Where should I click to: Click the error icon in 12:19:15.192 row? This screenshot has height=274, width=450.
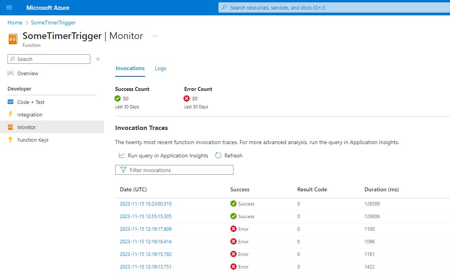233,254
